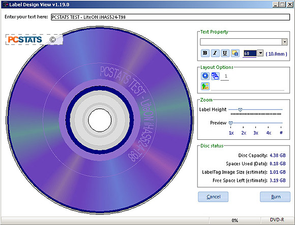Viewport: 295px width, 225px height.
Task: Click the insert image icon
Action: (205, 86)
